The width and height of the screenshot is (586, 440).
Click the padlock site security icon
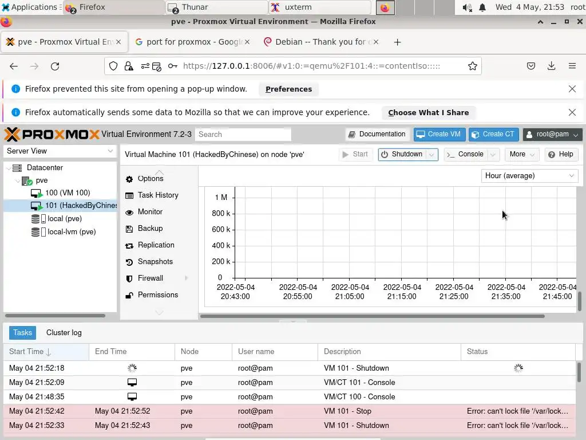(129, 66)
